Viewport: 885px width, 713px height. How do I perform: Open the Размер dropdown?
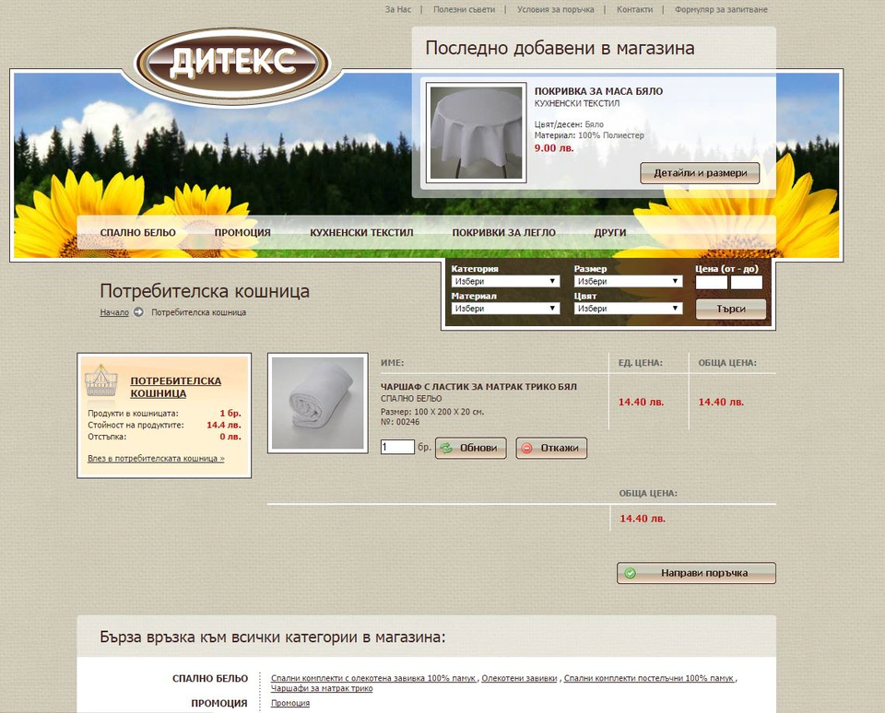point(628,281)
